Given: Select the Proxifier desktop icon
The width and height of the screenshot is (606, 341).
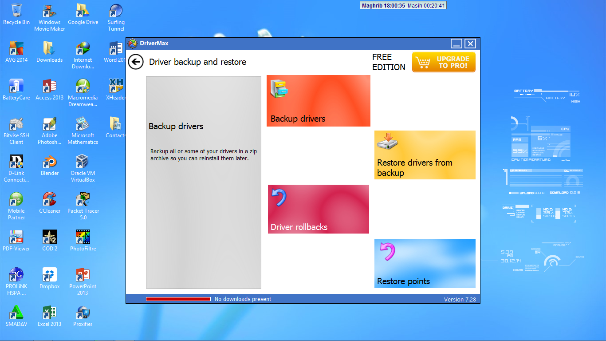Looking at the screenshot, I should [83, 316].
